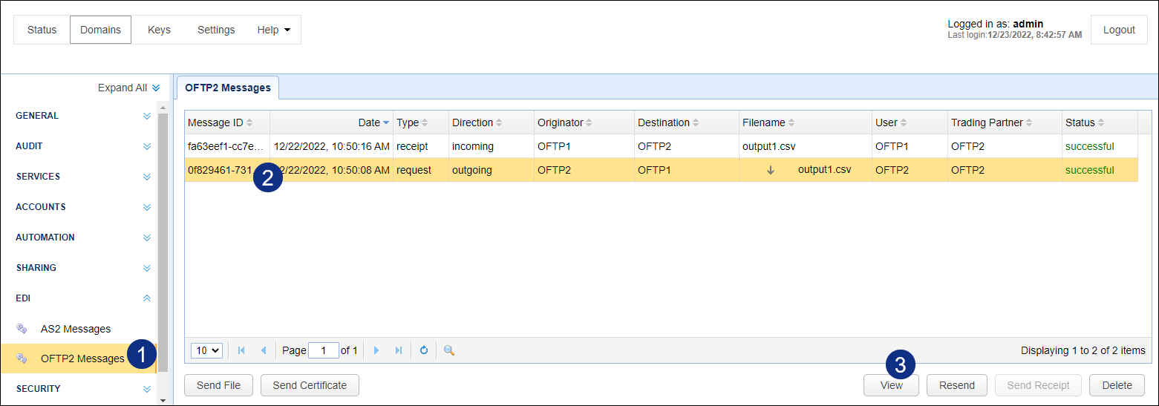
Task: Click the Resend button
Action: [956, 385]
